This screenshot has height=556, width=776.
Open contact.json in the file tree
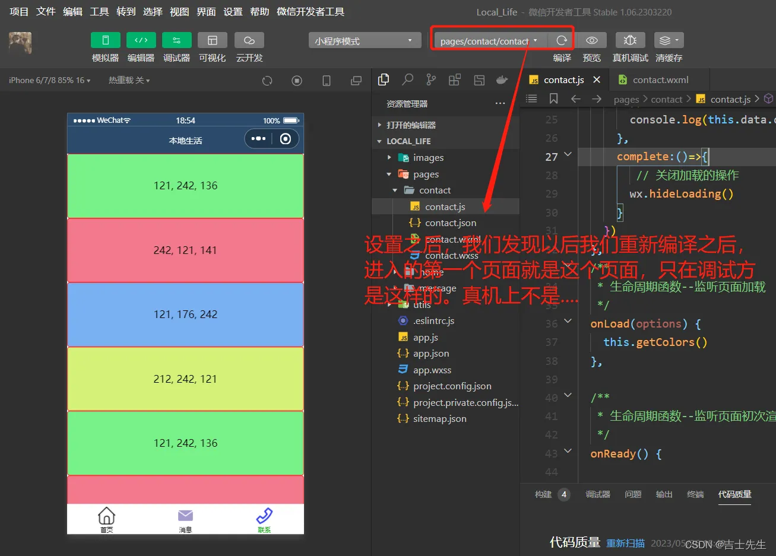[x=445, y=223]
